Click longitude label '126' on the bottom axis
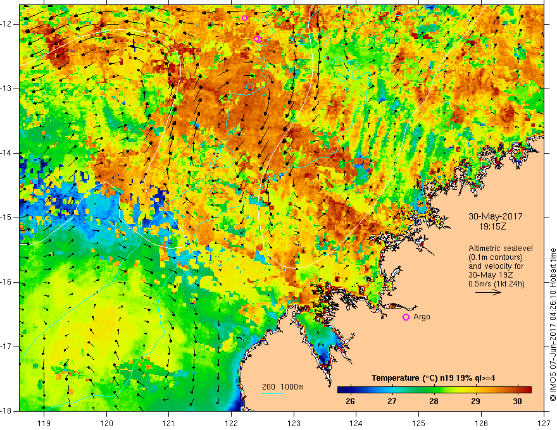The width and height of the screenshot is (557, 430). [x=481, y=423]
